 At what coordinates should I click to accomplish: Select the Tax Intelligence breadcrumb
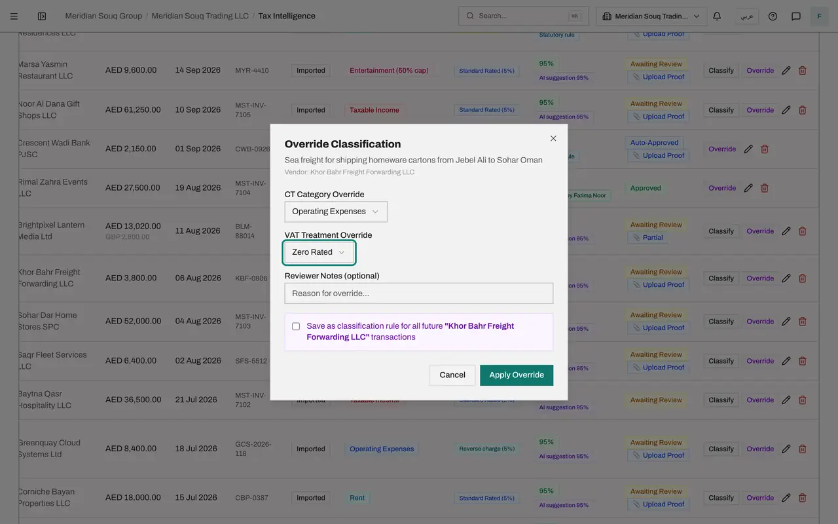(x=287, y=16)
